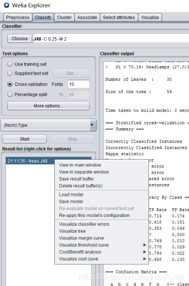189x286 pixels.
Task: Click the disabled Set... button
Action: click(71, 73)
